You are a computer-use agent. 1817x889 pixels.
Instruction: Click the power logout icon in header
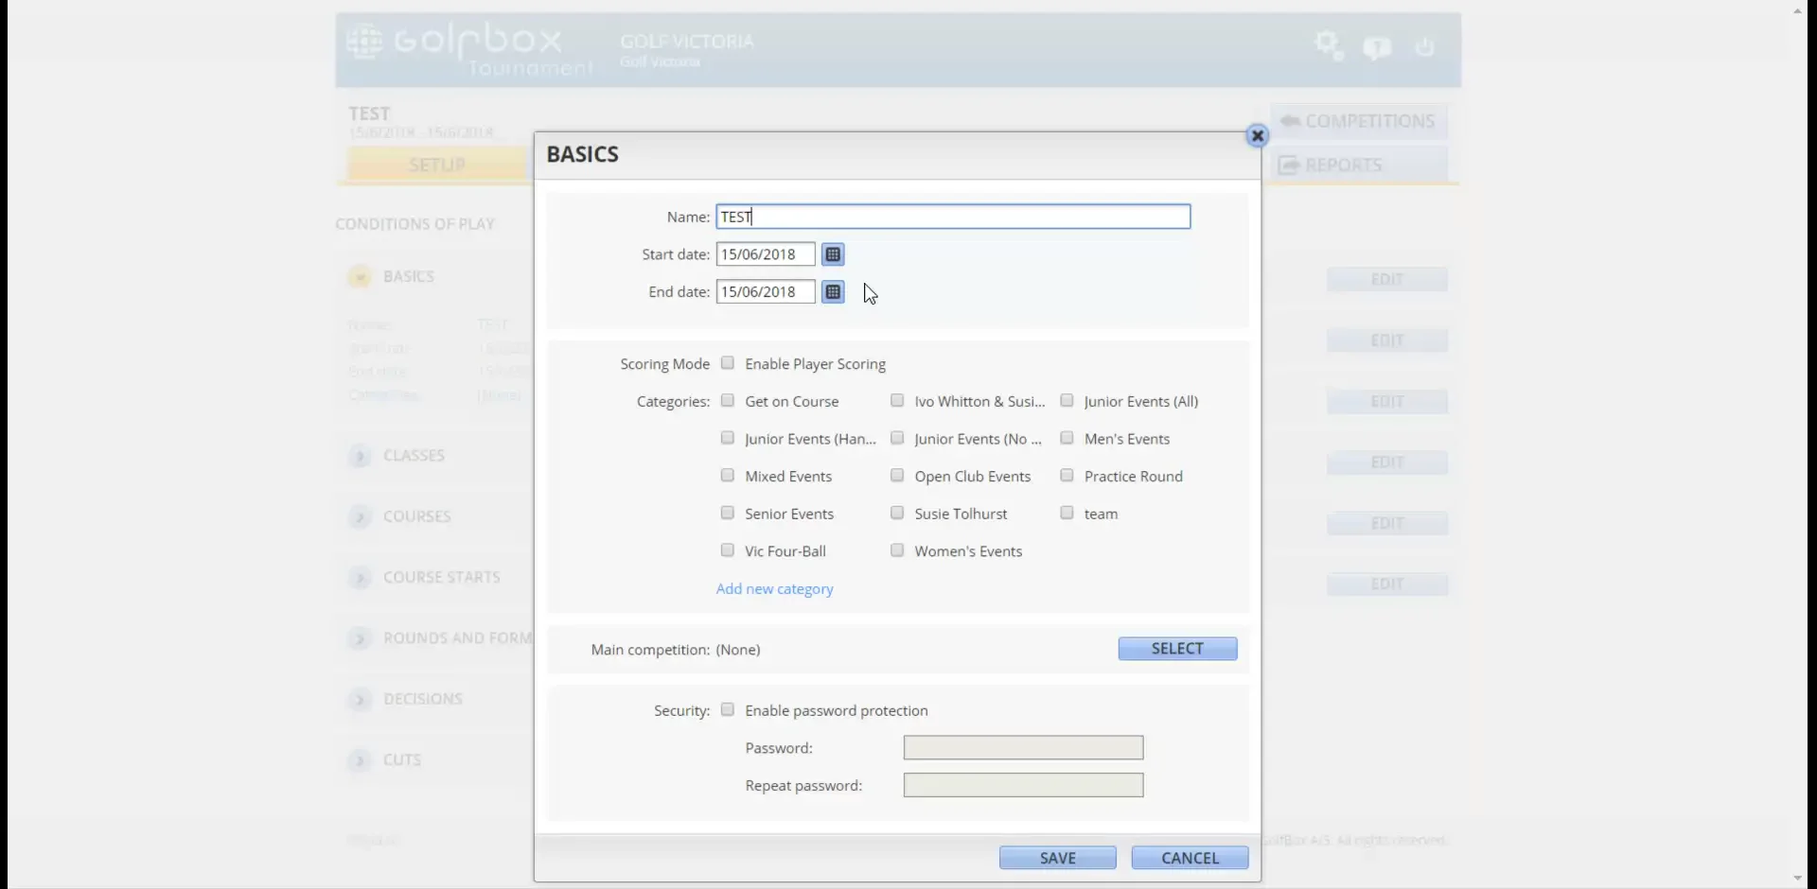pyautogui.click(x=1425, y=46)
